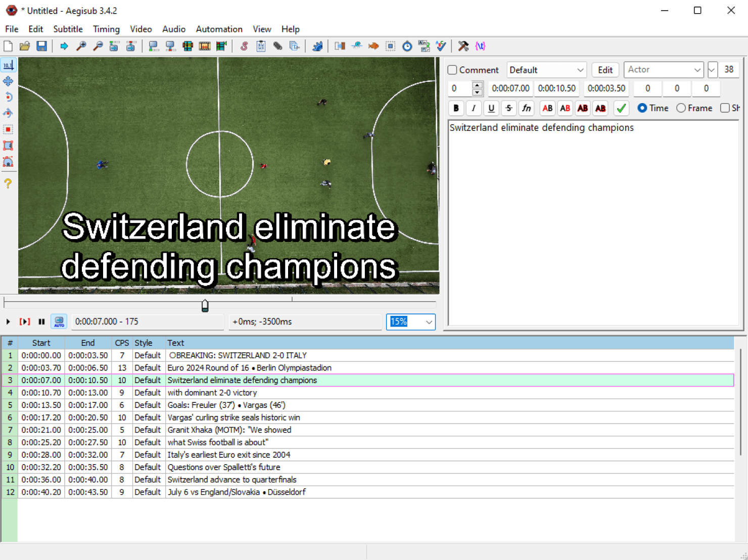Mark the current line as a comment
Viewport: 748px width, 560px height.
(x=451, y=70)
